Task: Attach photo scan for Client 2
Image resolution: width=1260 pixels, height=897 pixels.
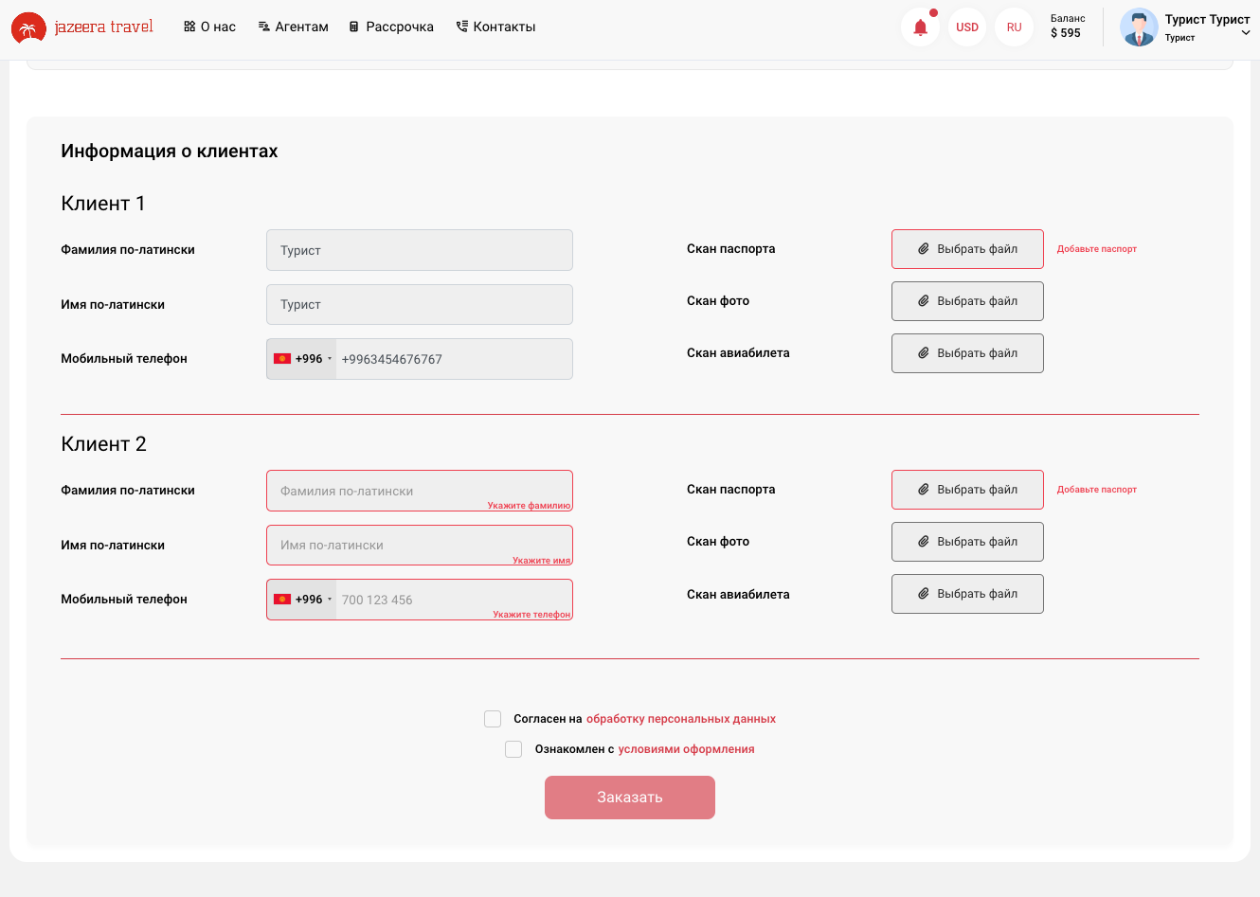Action: tap(966, 542)
